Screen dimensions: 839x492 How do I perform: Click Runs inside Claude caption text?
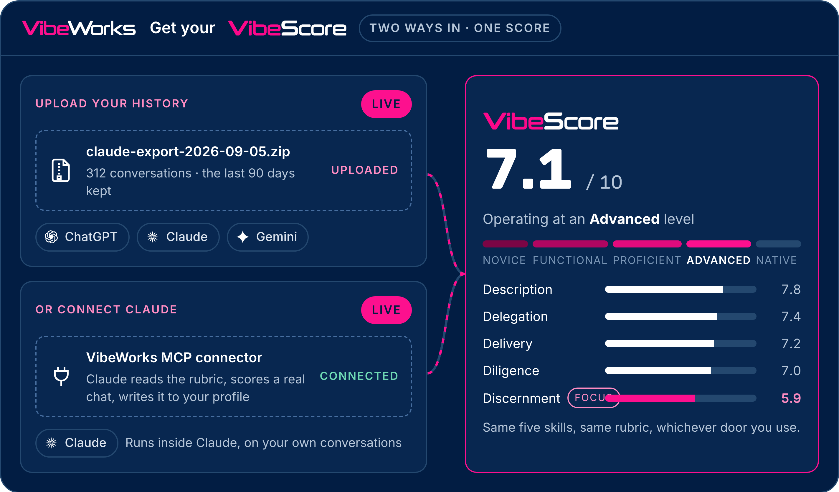[263, 443]
